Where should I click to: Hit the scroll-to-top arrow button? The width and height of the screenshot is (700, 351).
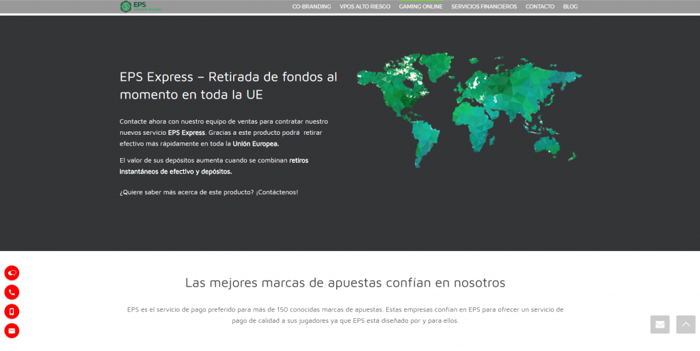[x=686, y=324]
